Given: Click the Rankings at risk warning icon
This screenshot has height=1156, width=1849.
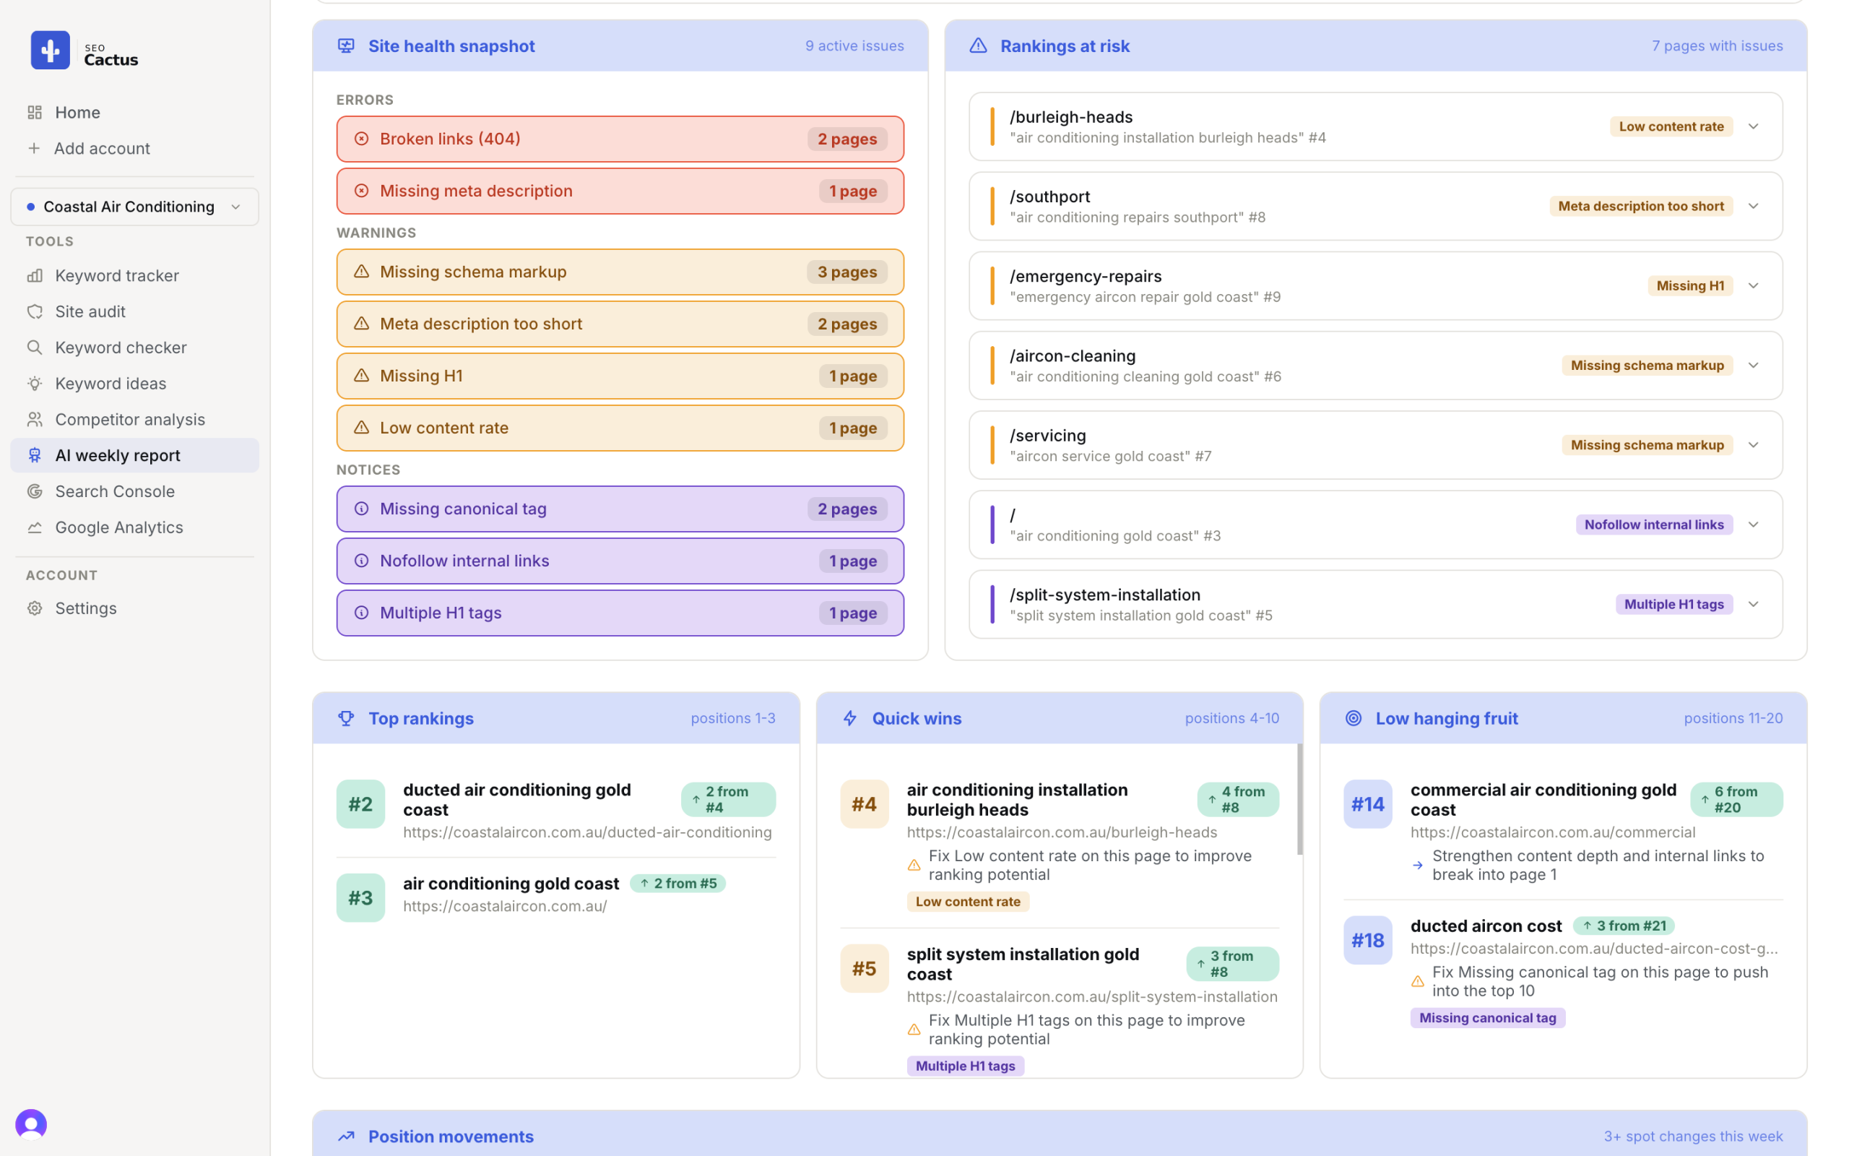Looking at the screenshot, I should pos(978,46).
